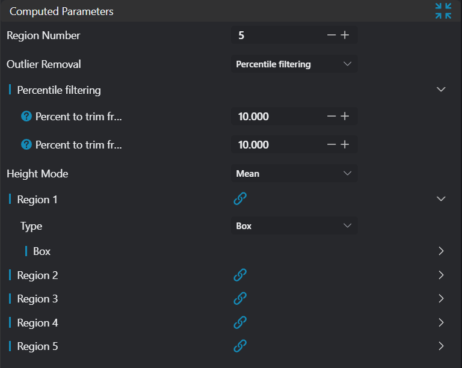Screen dimensions: 462x368
Task: Click the Region 4 link icon
Action: [x=240, y=322]
